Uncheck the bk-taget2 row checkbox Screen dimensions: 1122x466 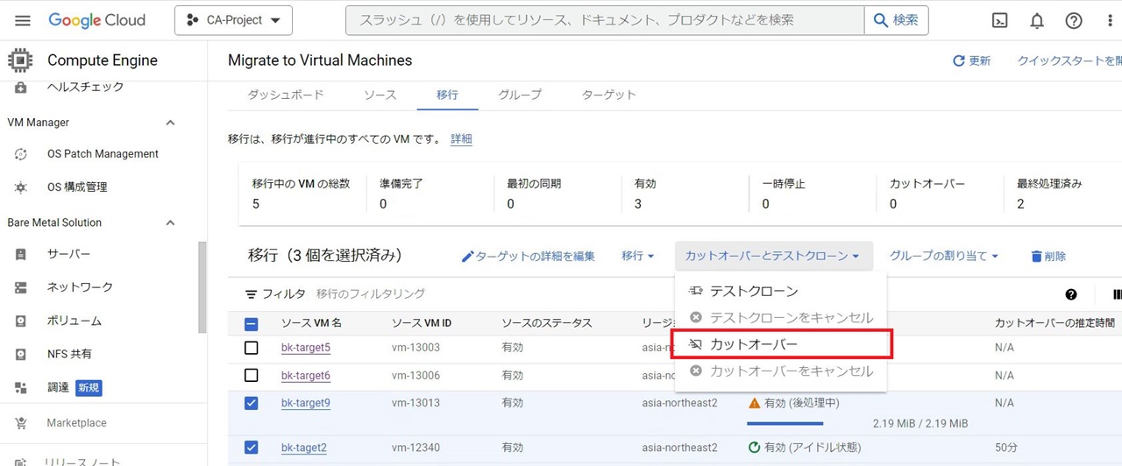pyautogui.click(x=251, y=448)
